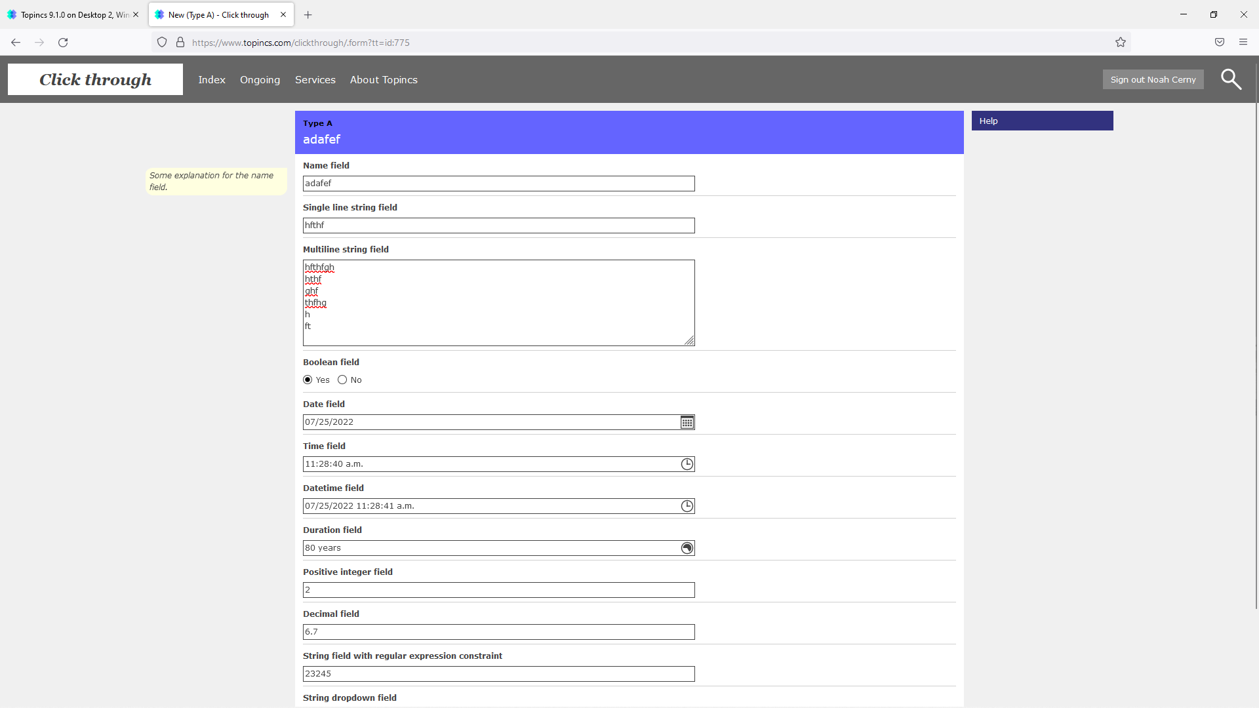Open the Date field calendar picker icon

click(x=687, y=422)
